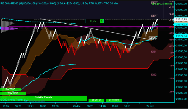Image resolution: width=188 pixels, height=109 pixels.
Task: Click the 23 dec date label
Action: pyautogui.click(x=77, y=106)
